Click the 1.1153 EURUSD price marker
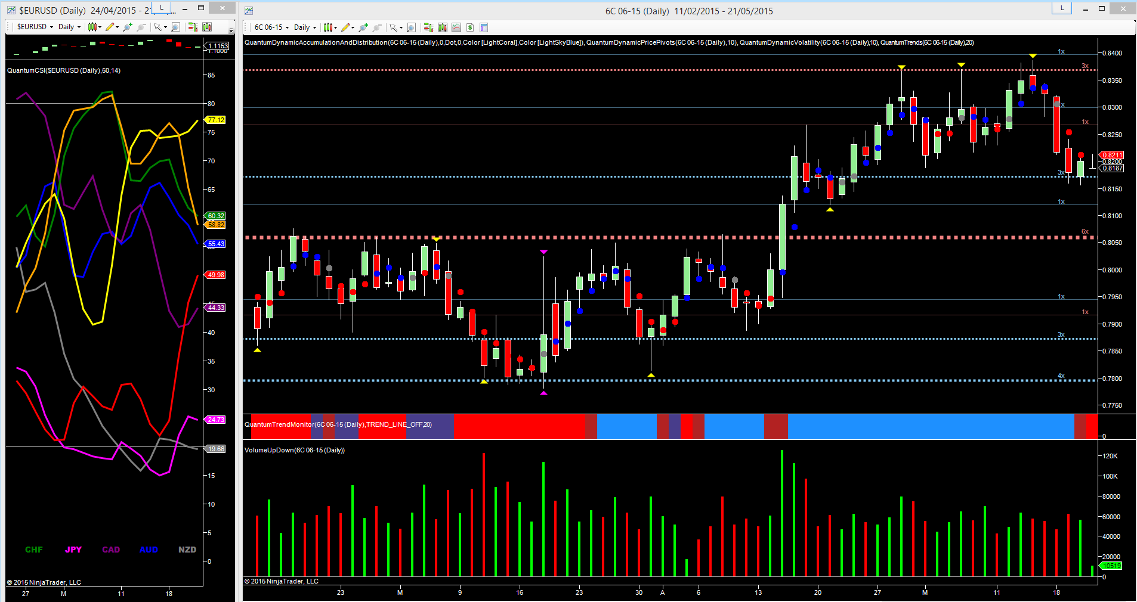 click(217, 46)
